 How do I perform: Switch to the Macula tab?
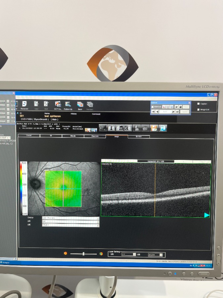[x=73, y=136]
